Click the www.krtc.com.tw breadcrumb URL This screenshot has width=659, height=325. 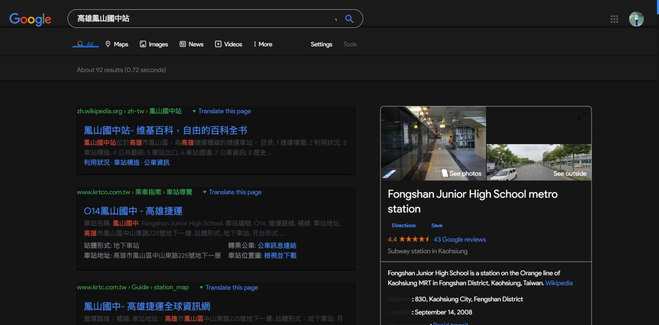pyautogui.click(x=133, y=287)
